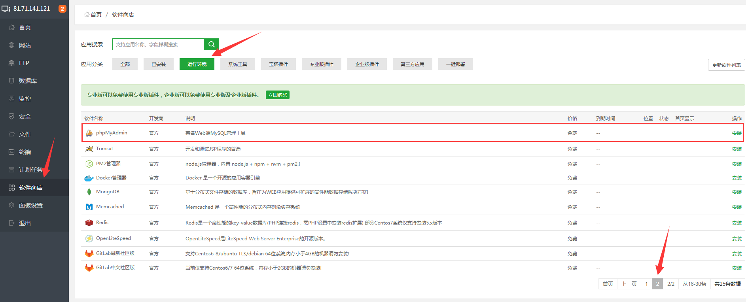Click the GitLab中文社区版 fox icon
Viewport: 746px width, 302px height.
click(89, 268)
